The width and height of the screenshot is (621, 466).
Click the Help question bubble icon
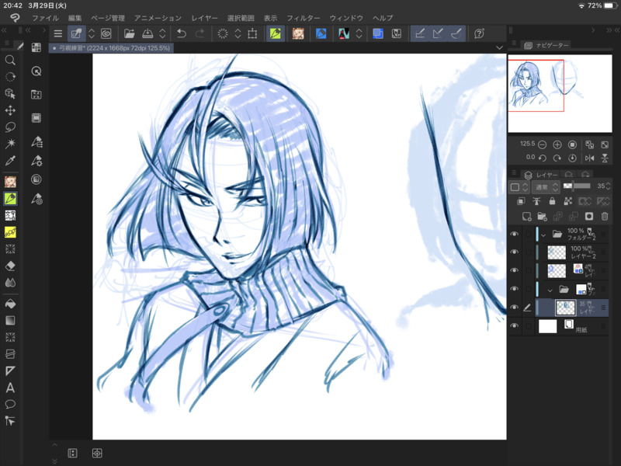(479, 33)
